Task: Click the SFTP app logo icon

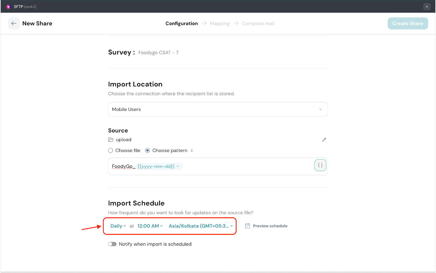Action: point(8,7)
